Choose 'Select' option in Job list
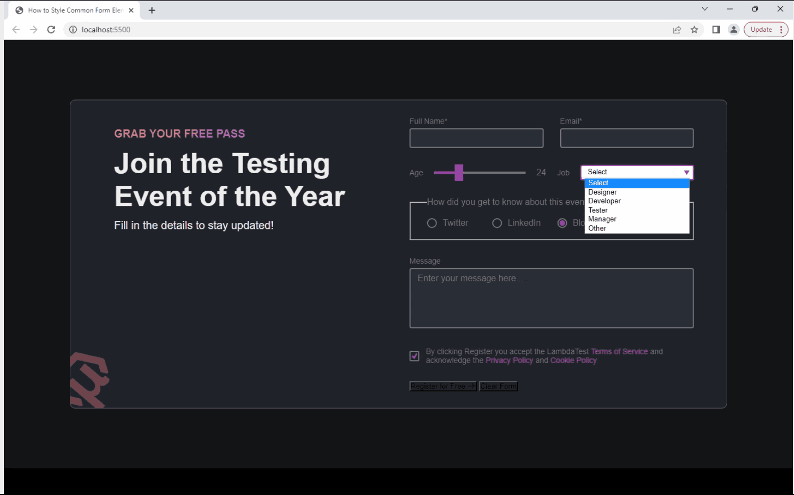This screenshot has height=495, width=794. click(x=637, y=183)
